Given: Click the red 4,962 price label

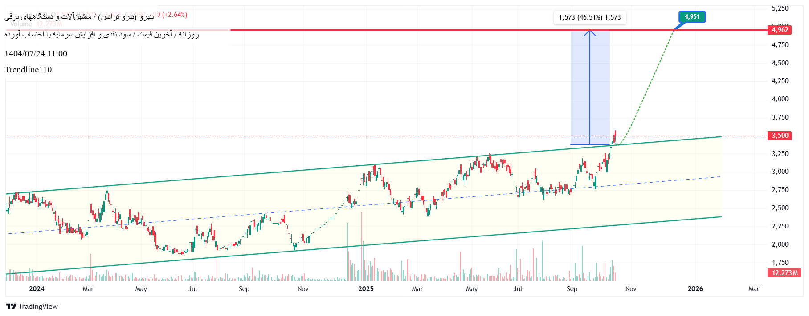Looking at the screenshot, I should [780, 30].
